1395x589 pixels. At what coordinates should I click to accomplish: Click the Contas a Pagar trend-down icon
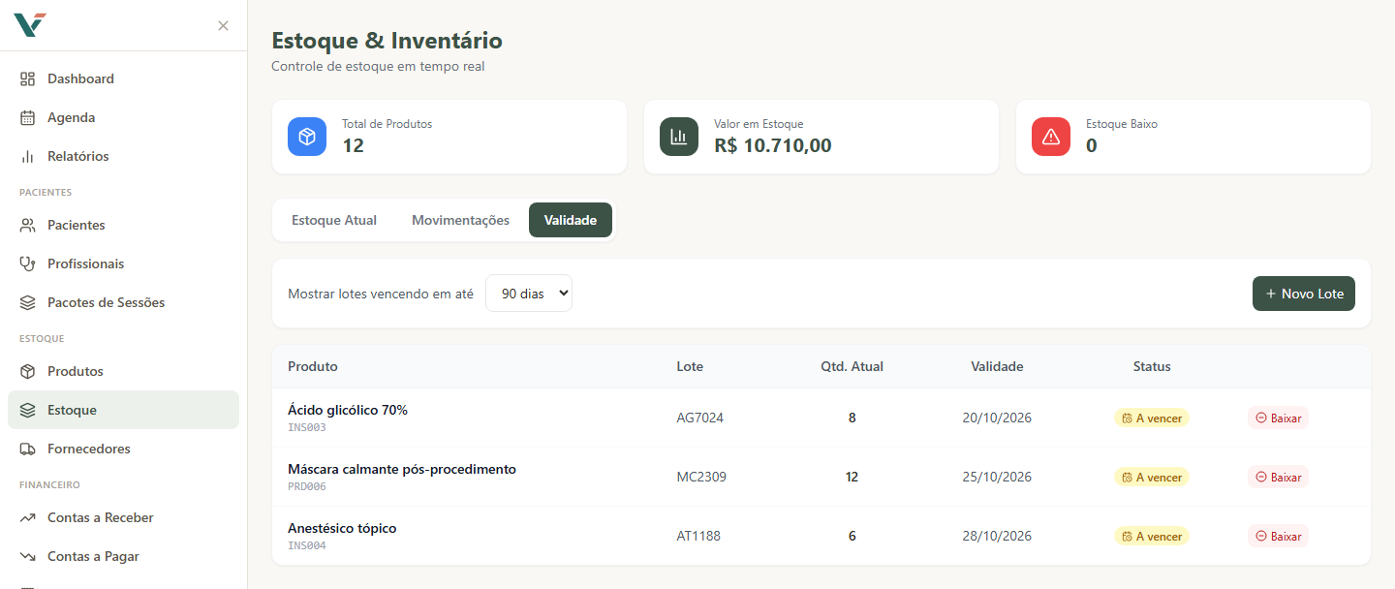28,556
